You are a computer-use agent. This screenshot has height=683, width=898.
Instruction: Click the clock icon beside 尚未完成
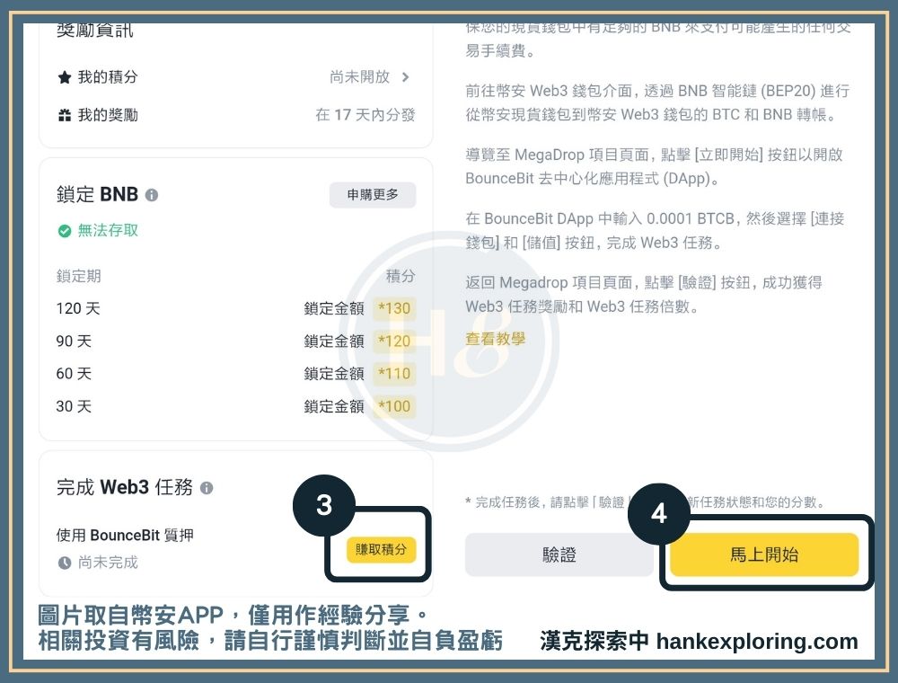[x=65, y=563]
